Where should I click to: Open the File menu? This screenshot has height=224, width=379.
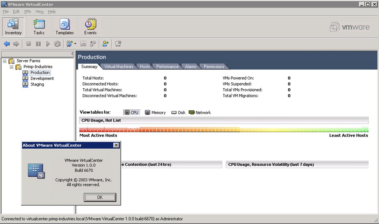tap(6, 12)
